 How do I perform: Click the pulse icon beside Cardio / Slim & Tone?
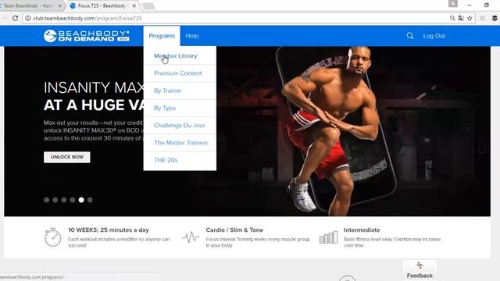(x=191, y=237)
